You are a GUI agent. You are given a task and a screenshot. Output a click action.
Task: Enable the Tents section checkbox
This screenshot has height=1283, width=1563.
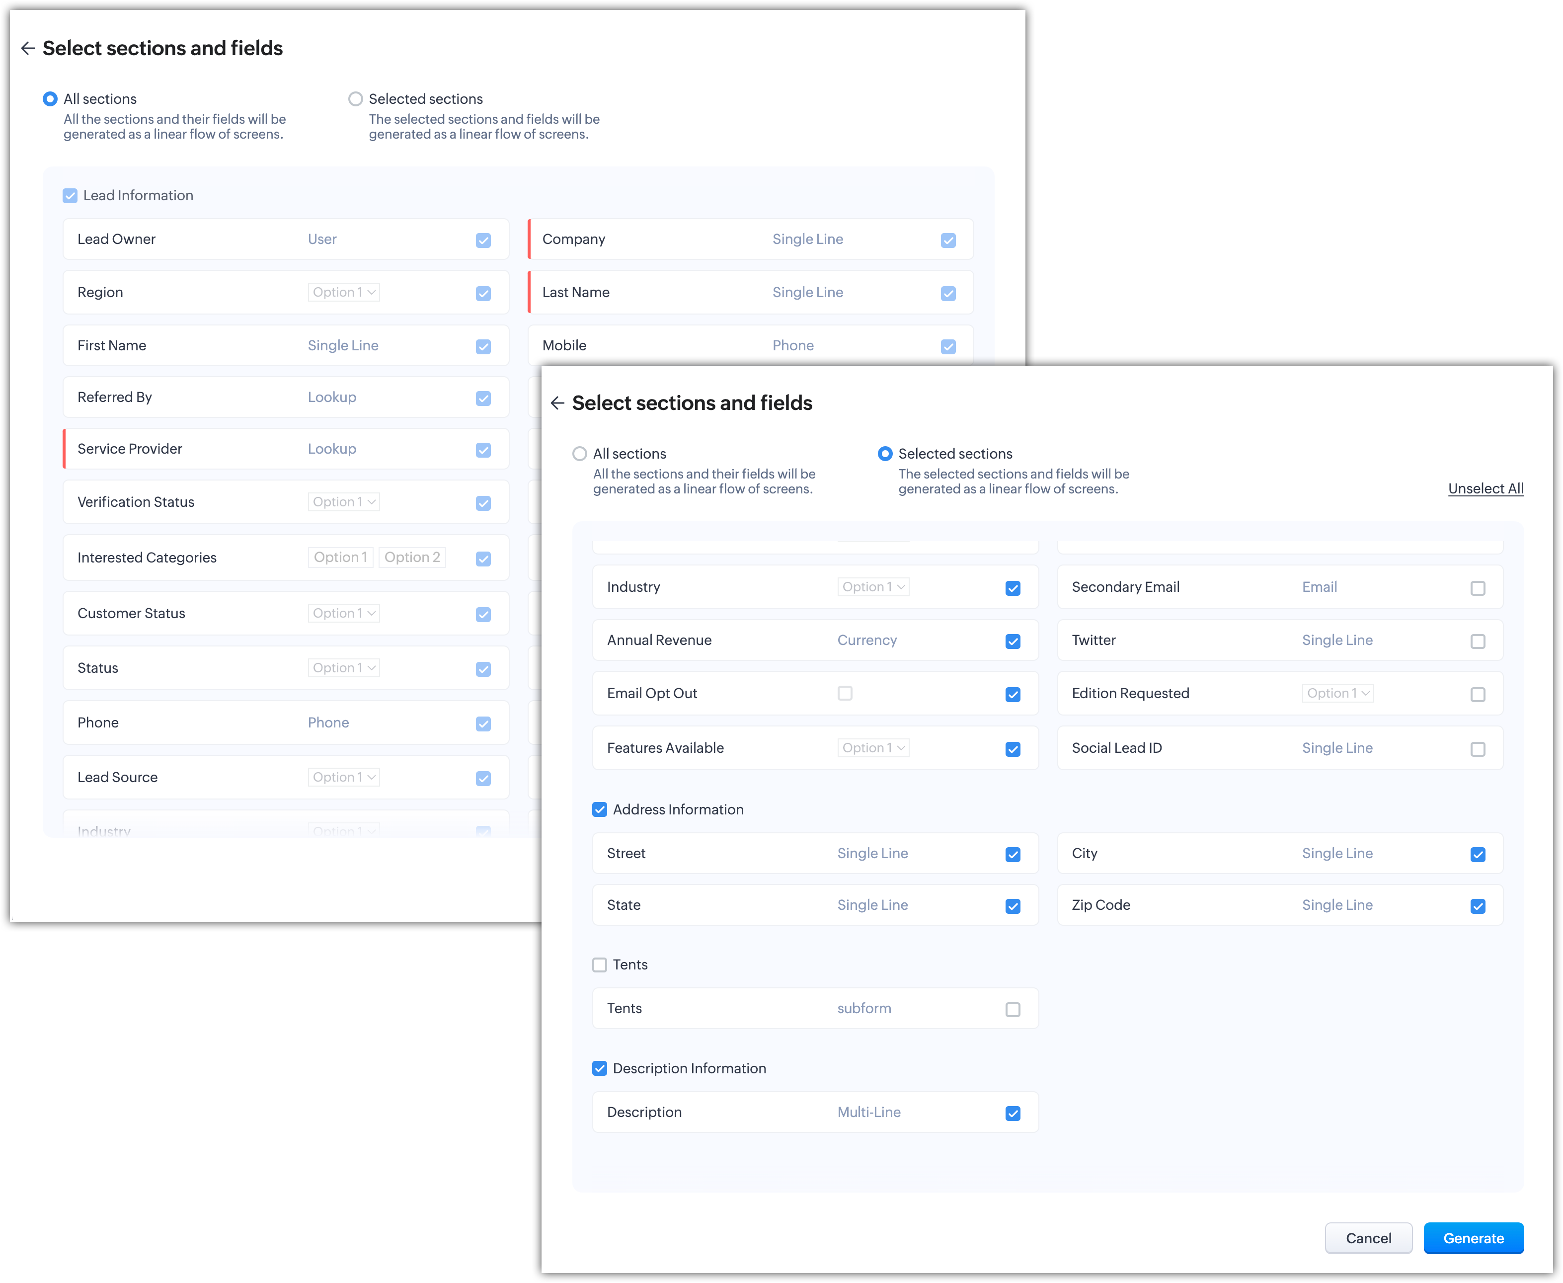point(599,965)
